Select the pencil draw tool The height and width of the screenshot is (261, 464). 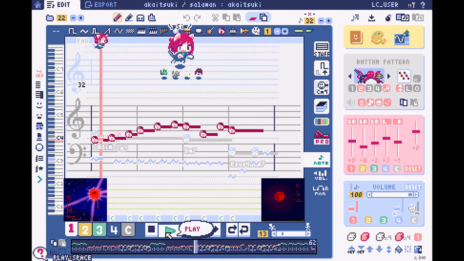[x=117, y=18]
